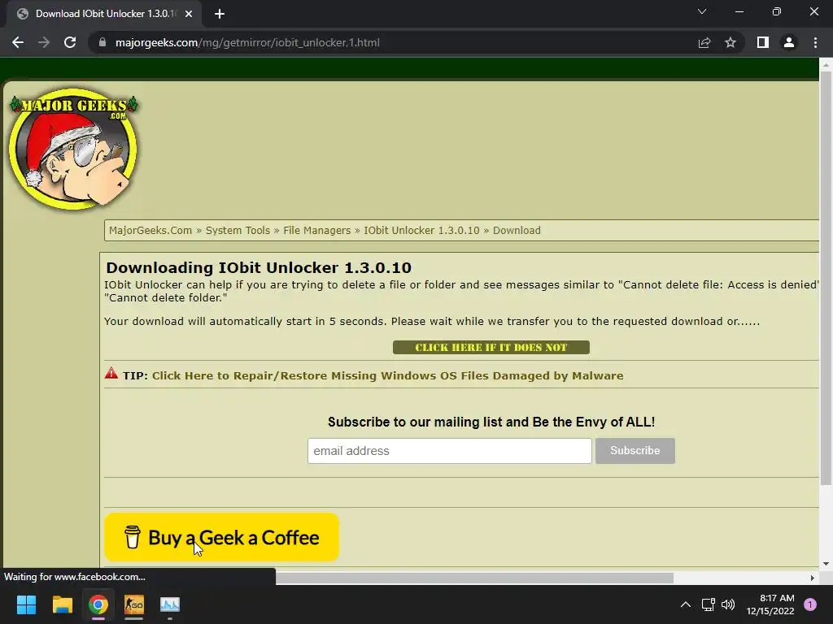Open the Chrome profile menu
Screen dimensions: 833x624
coord(789,42)
